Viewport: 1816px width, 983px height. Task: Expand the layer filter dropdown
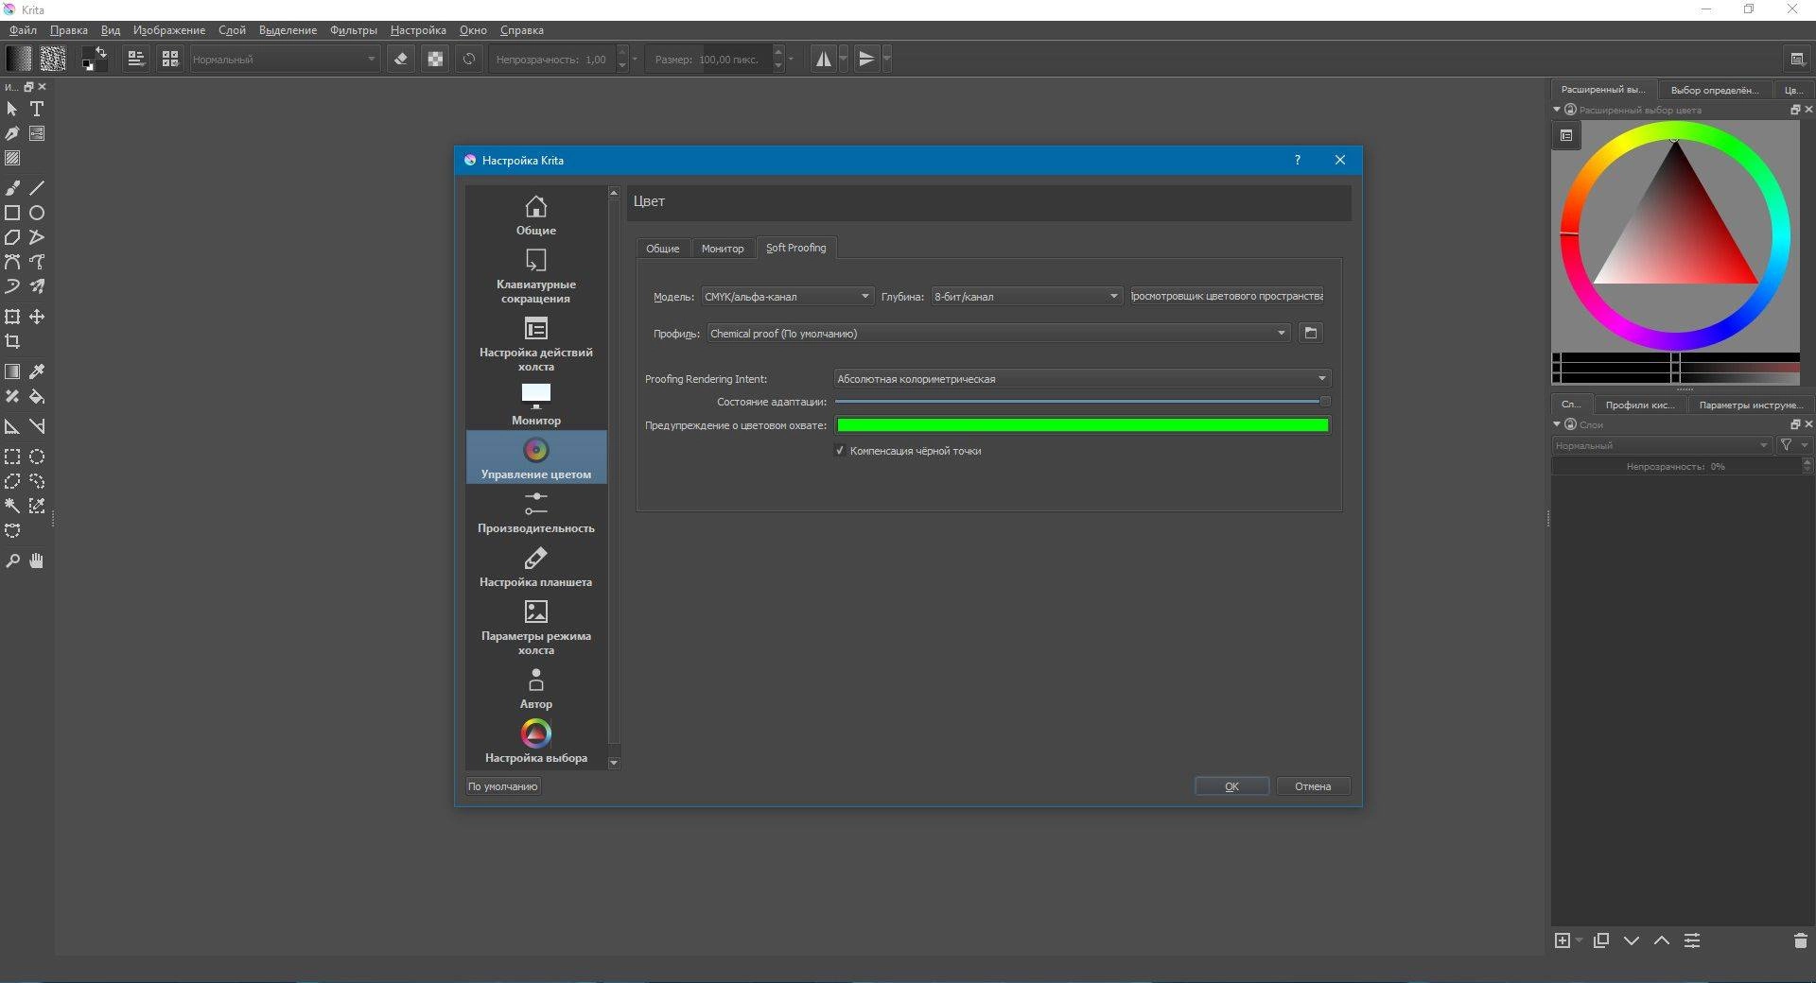[1793, 445]
